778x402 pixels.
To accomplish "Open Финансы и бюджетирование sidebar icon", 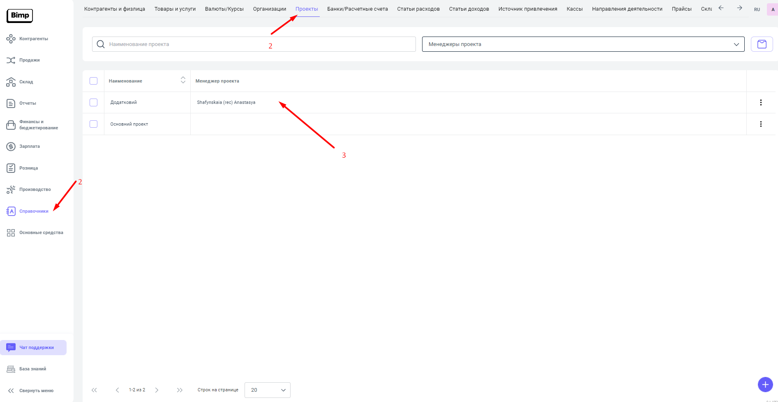I will [11, 125].
